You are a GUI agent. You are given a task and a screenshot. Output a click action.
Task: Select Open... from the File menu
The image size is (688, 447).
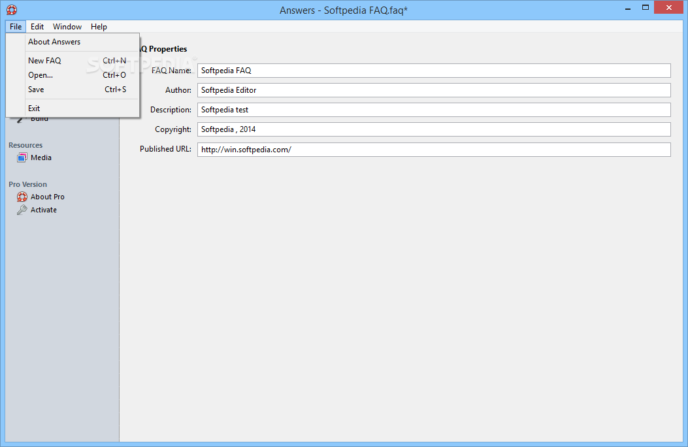(x=73, y=75)
